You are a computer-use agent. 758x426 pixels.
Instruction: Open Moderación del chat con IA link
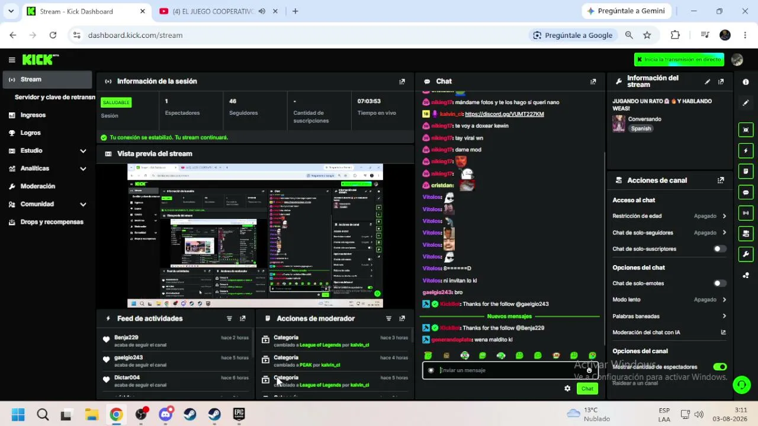coord(669,333)
